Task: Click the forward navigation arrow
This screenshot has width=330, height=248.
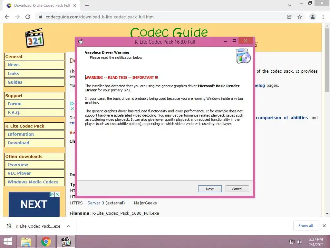Action: [17, 17]
